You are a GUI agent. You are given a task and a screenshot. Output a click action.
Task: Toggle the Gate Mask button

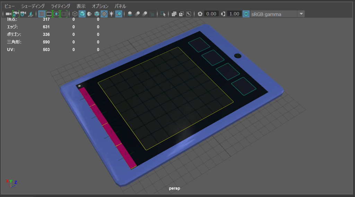pos(64,14)
